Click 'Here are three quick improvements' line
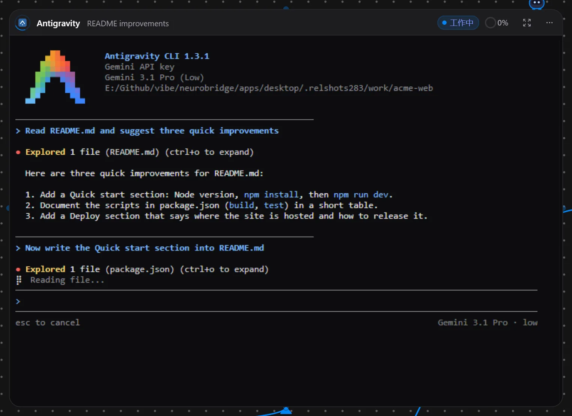This screenshot has height=416, width=572. pos(144,173)
